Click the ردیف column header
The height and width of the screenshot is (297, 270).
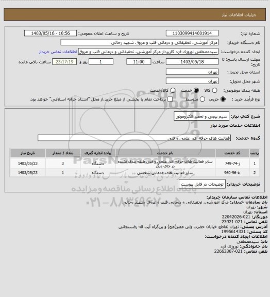coord(255,153)
